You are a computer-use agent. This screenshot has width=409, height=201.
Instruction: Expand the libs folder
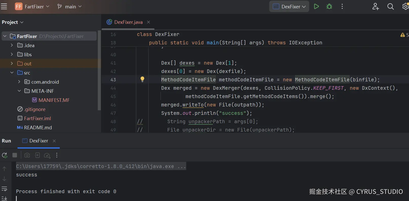[x=12, y=54]
